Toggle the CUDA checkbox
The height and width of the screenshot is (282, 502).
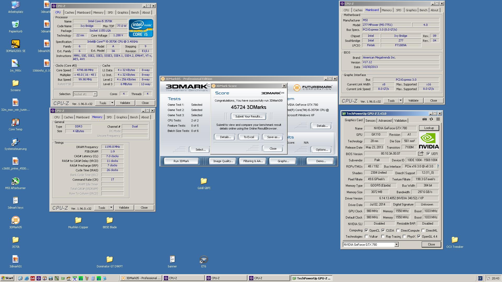coord(383,230)
